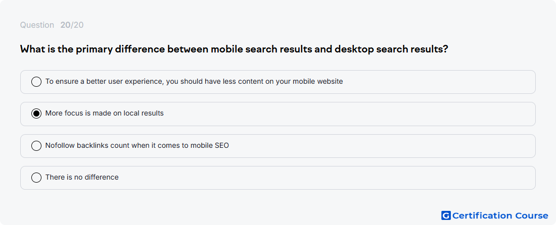Click the '/20' total question count
Screen dimensions: 556x225
[77, 25]
